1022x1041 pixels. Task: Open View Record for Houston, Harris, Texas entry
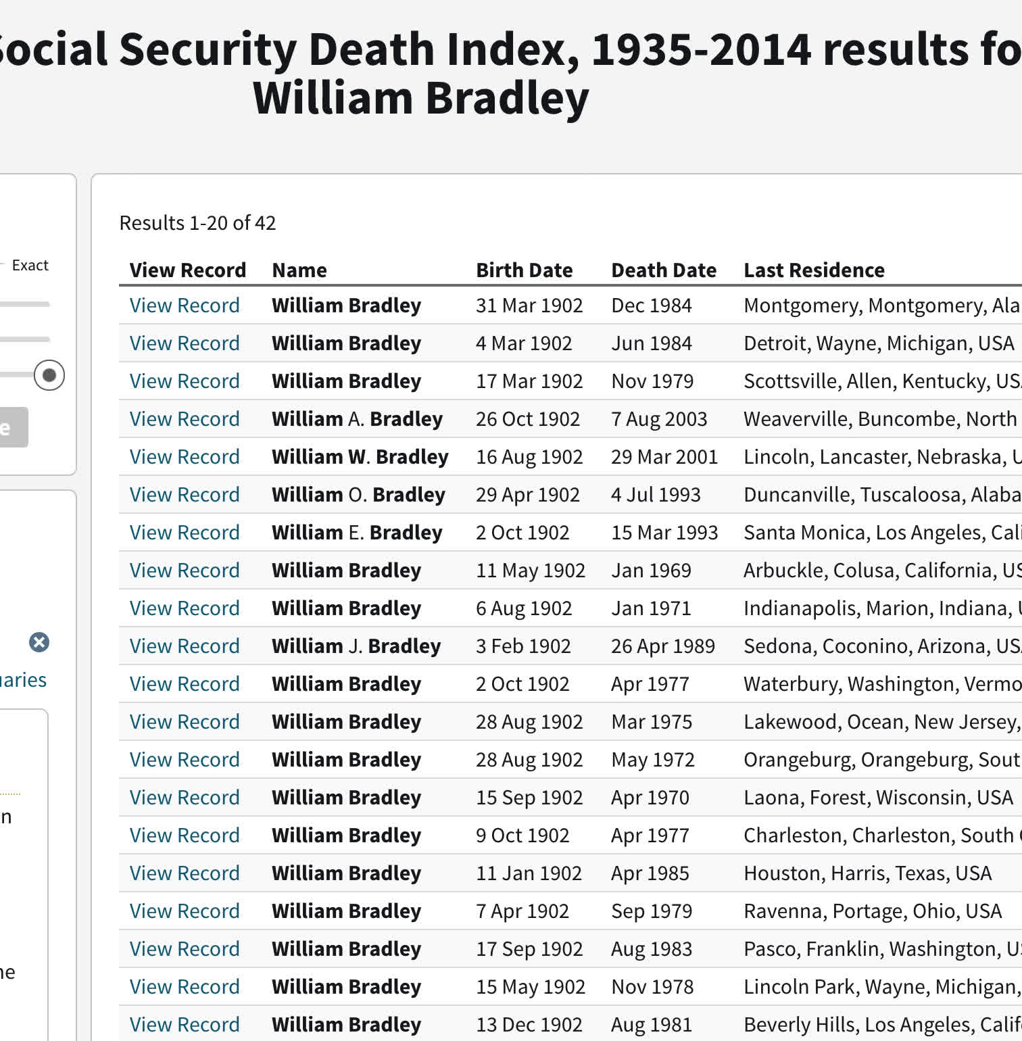point(185,873)
